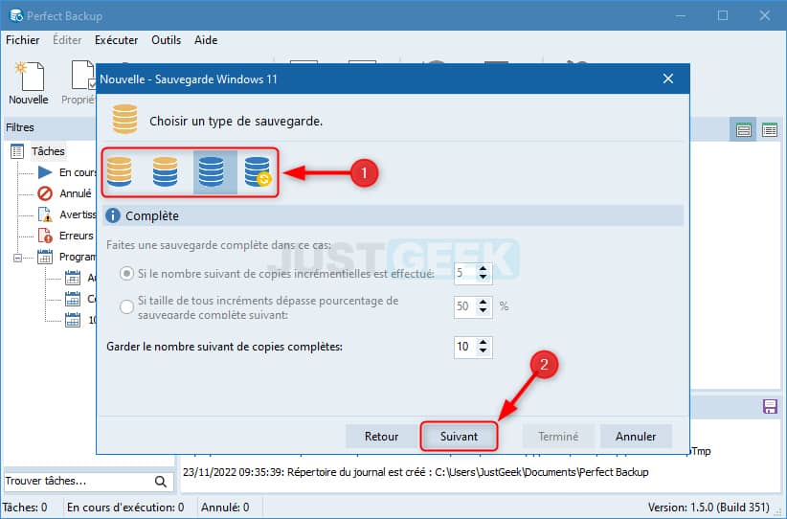Image resolution: width=787 pixels, height=519 pixels.
Task: Decrease the incremental copies number spinner
Action: pos(483,278)
